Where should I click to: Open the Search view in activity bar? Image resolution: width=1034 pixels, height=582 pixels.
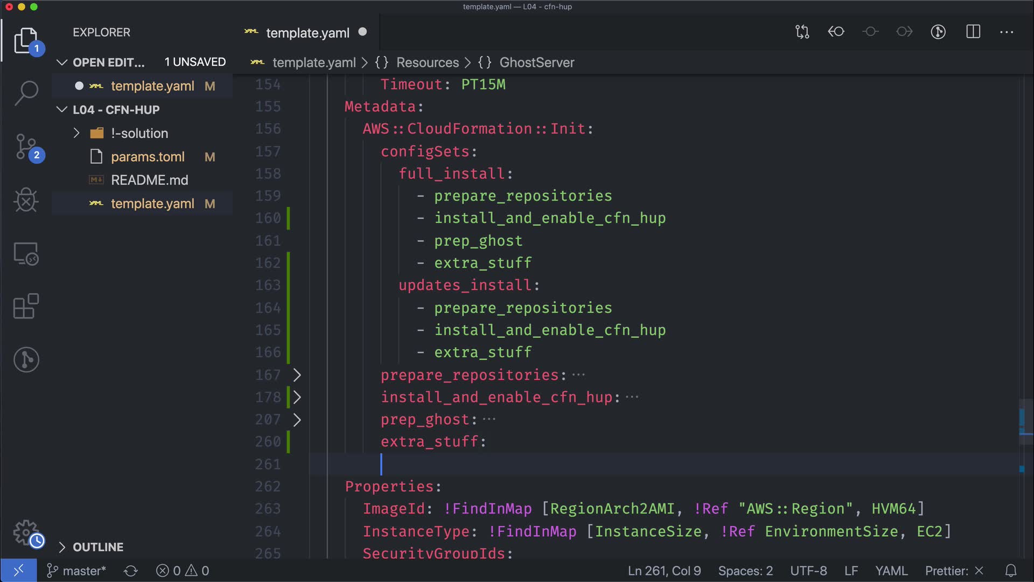(26, 93)
